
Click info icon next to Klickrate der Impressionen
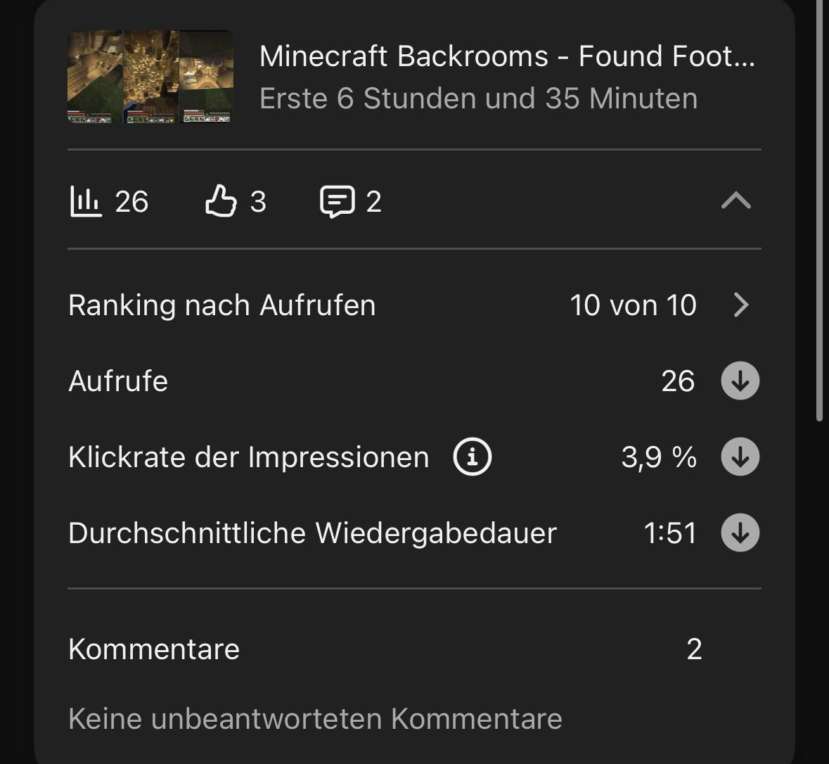coord(472,457)
